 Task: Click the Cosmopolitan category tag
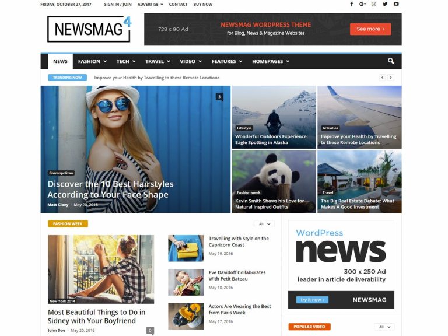pos(61,173)
